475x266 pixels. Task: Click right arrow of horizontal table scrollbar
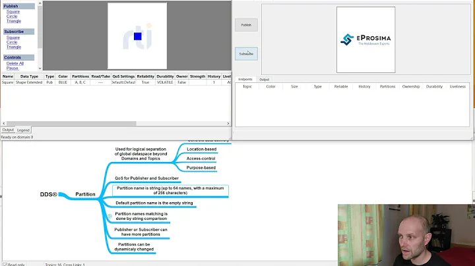(x=228, y=123)
